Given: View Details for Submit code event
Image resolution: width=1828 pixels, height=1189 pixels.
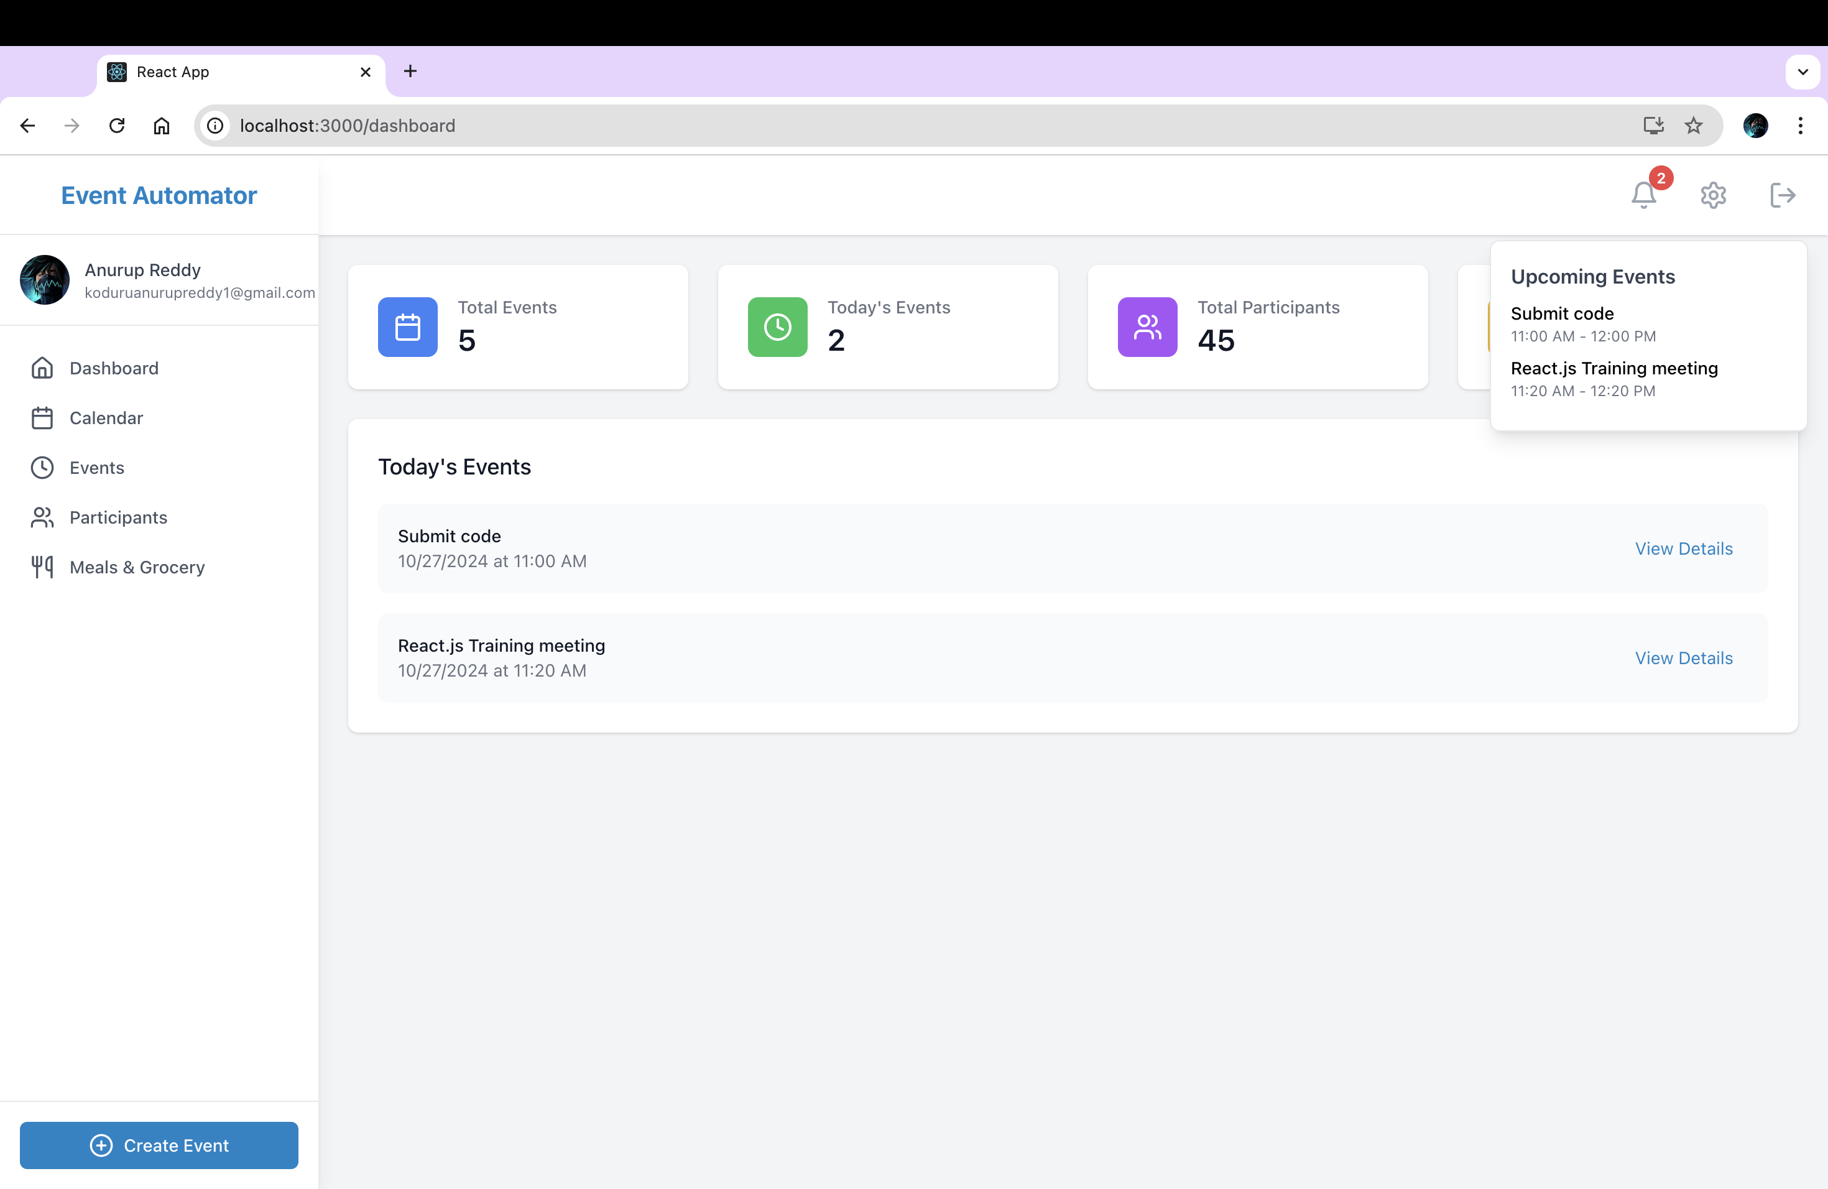Looking at the screenshot, I should [1684, 548].
